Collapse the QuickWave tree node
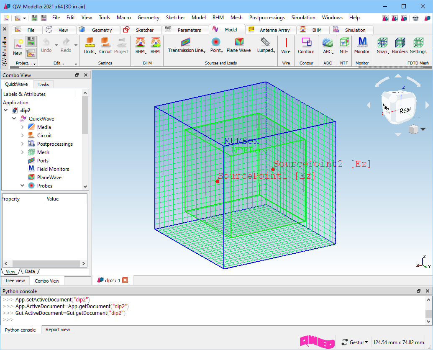433x350 pixels. click(14, 118)
